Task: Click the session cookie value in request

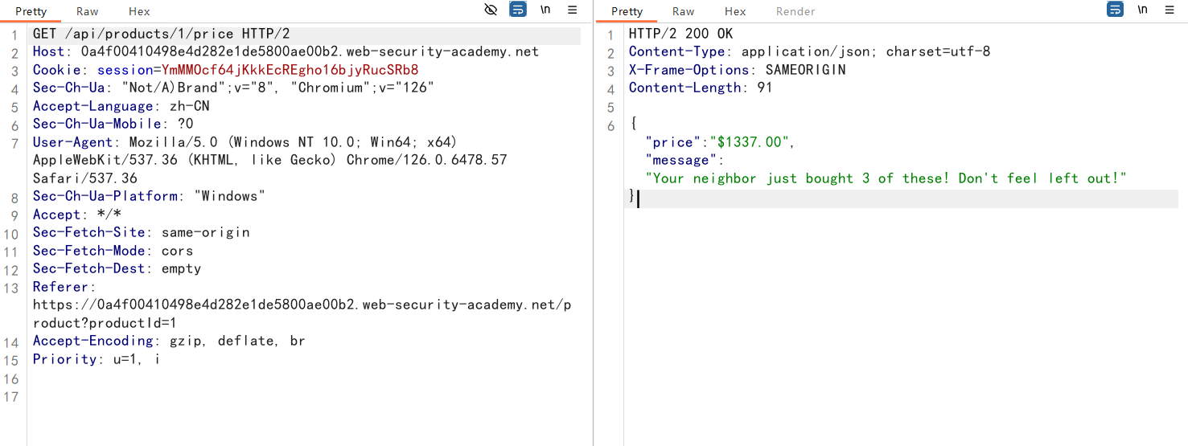Action: click(290, 70)
